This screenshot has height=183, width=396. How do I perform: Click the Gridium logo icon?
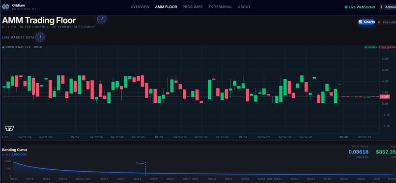click(x=5, y=7)
